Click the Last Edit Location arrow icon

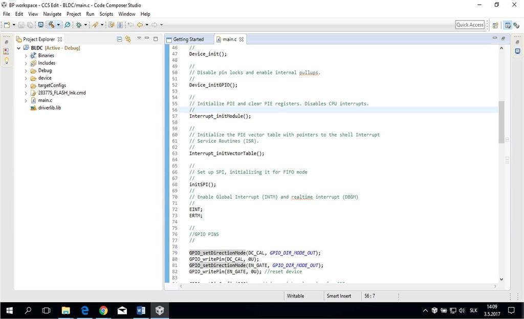pyautogui.click(x=130, y=25)
